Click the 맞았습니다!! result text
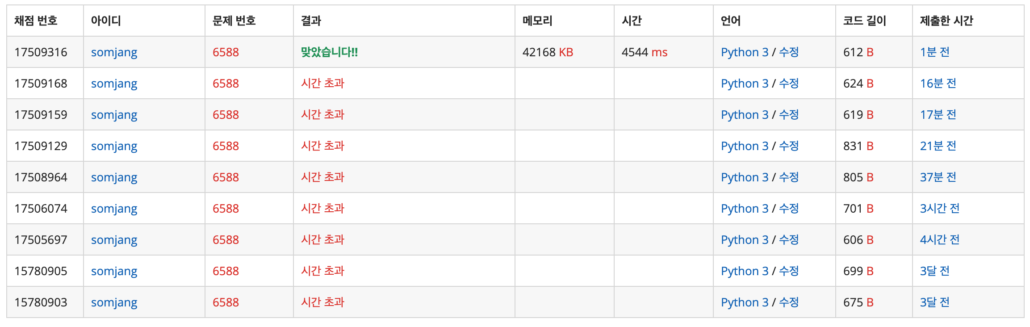The height and width of the screenshot is (327, 1030). (329, 52)
